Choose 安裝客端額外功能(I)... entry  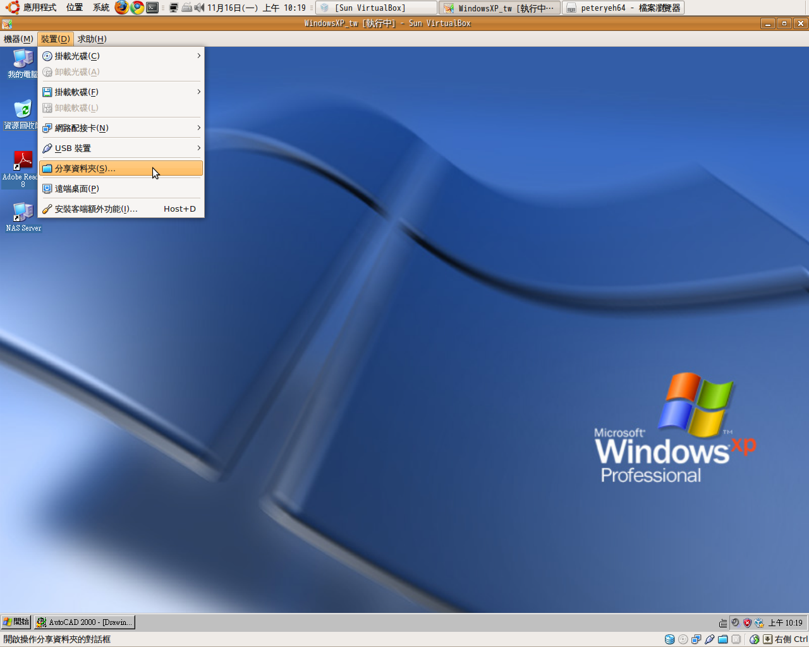(121, 209)
